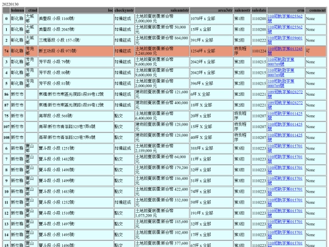Open the 011425 link in row 107
Viewport: 329px width, 247px height.
coord(285,127)
